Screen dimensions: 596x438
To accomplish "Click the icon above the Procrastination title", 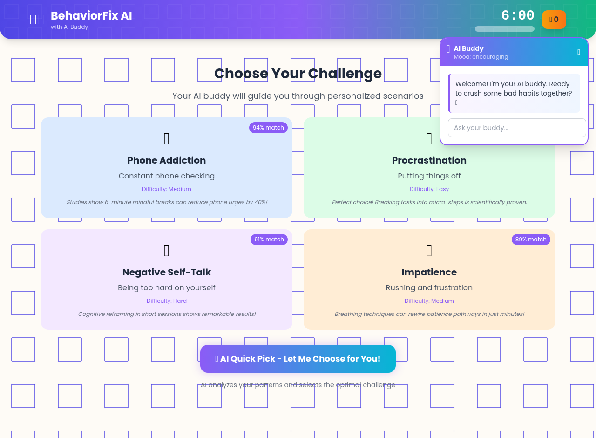I will 429,138.
